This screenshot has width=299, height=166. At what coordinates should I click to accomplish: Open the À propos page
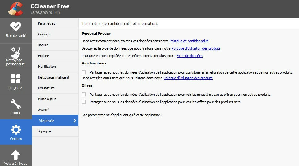tap(45, 131)
